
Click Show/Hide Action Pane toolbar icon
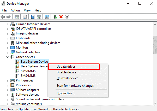39,17
